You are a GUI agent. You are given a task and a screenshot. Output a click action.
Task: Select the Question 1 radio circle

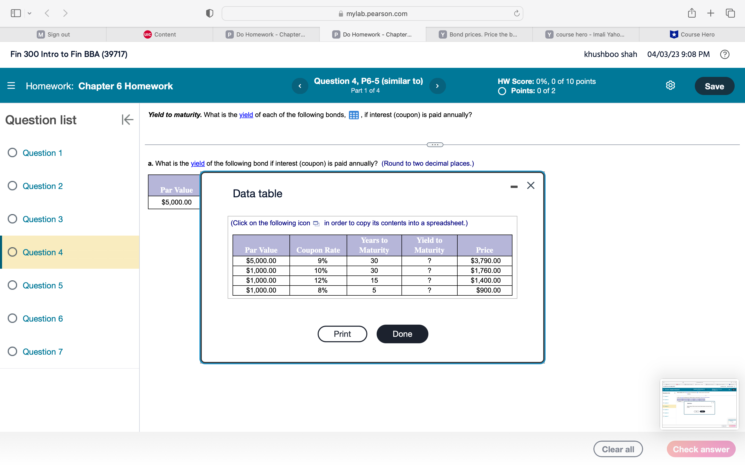pyautogui.click(x=12, y=153)
